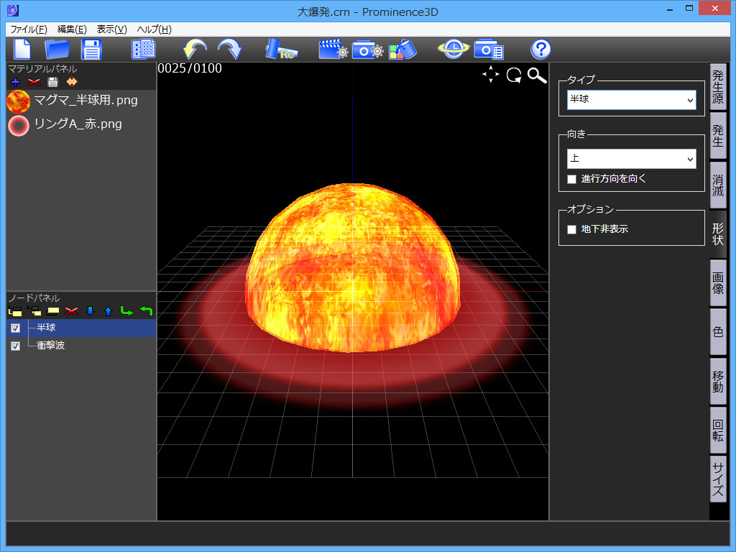Enable the 進行方向を向く checkbox
Image resolution: width=736 pixels, height=552 pixels.
point(572,179)
